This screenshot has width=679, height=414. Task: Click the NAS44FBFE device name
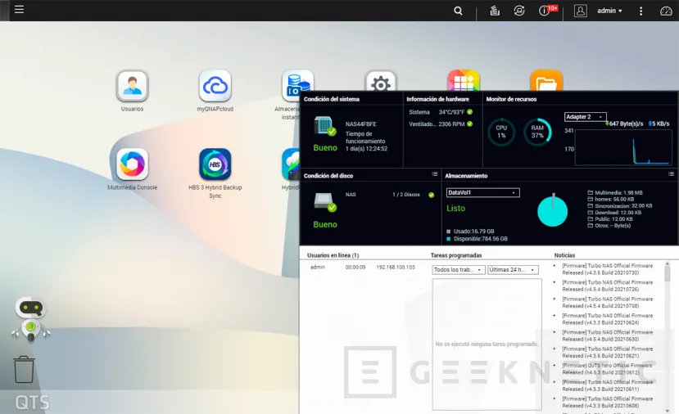click(360, 124)
